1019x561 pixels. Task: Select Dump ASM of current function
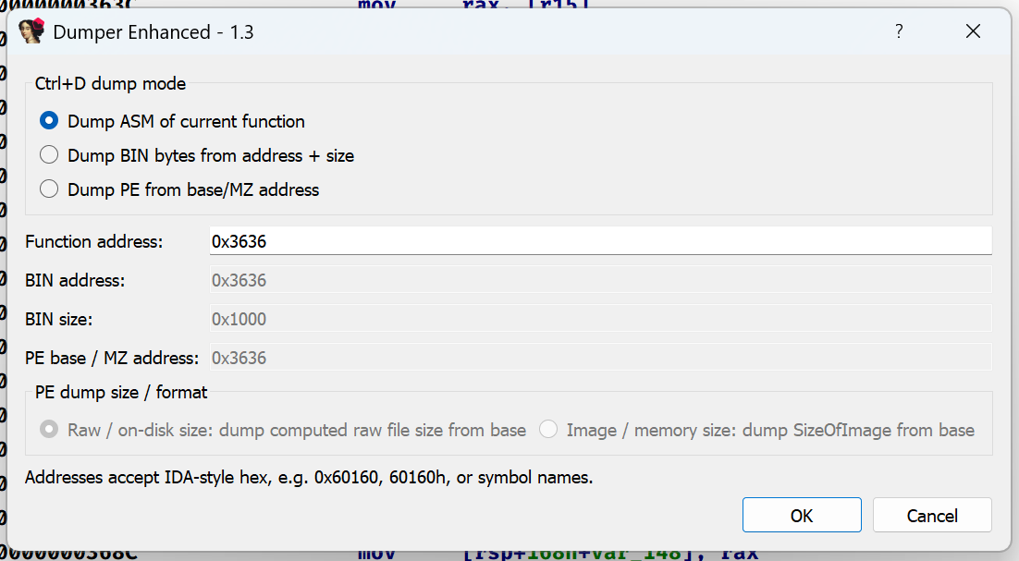[x=172, y=121]
